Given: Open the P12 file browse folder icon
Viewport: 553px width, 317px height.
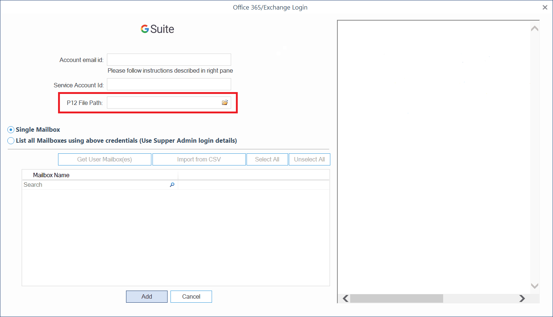Looking at the screenshot, I should (225, 103).
